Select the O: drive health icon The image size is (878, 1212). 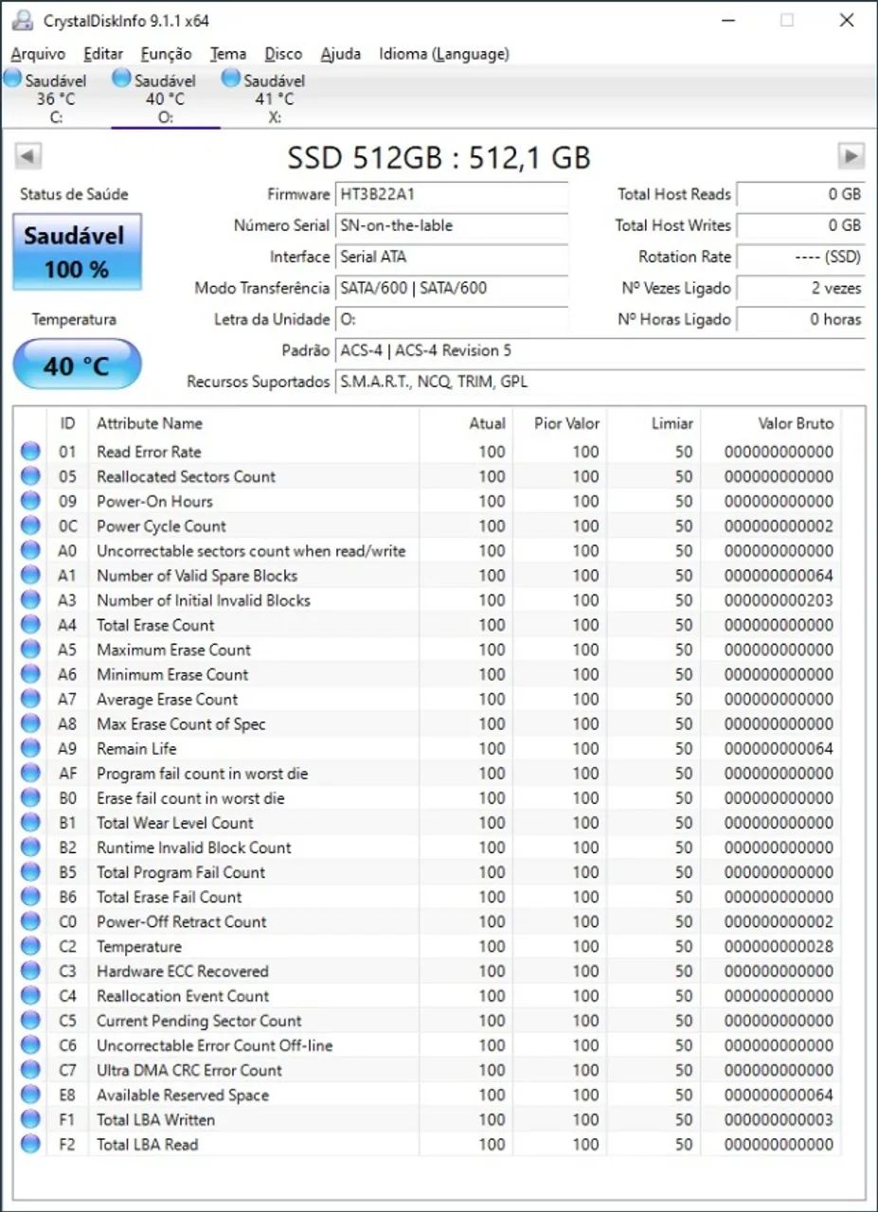(x=121, y=79)
